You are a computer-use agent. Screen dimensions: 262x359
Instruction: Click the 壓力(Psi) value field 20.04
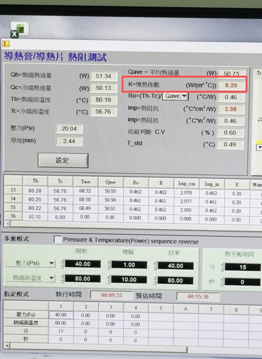click(69, 129)
